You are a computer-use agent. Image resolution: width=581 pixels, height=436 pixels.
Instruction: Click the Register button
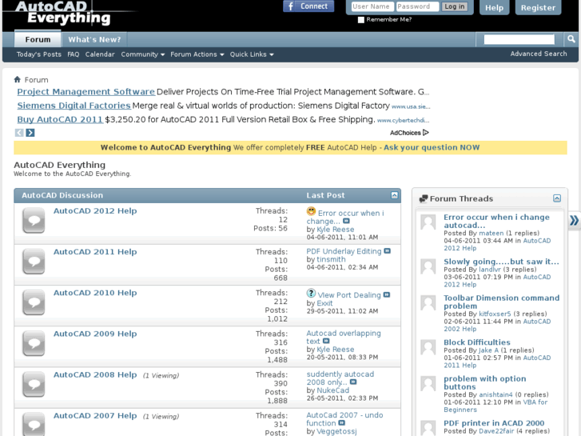538,7
